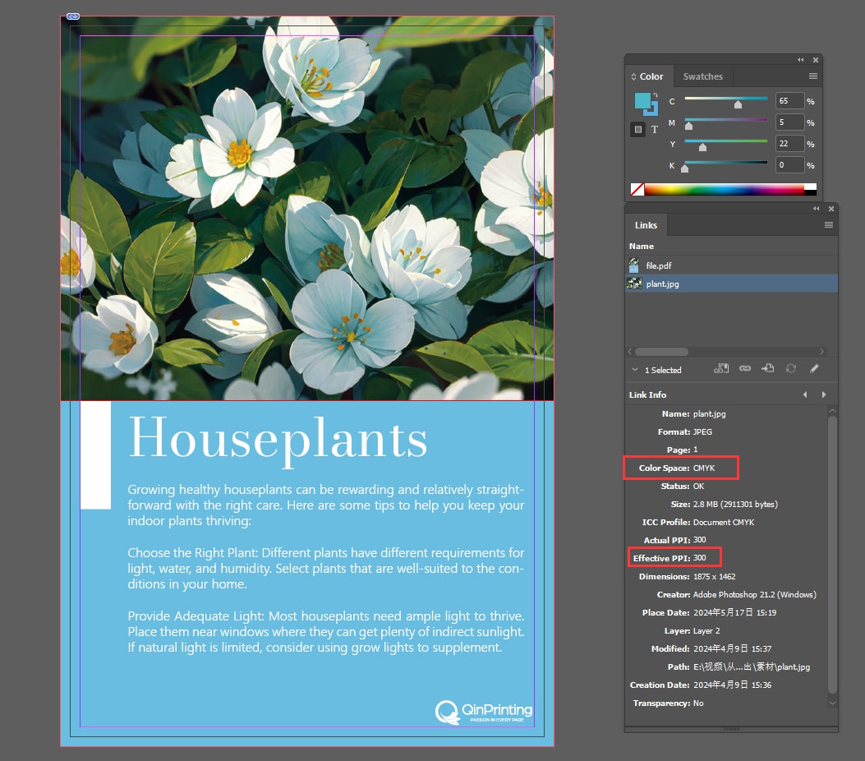865x761 pixels.
Task: Click the Format value JPEG
Action: [702, 431]
